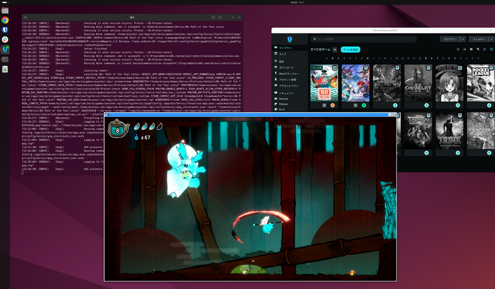Open terminal hamburger menu
The image size is (495, 289).
220,17
